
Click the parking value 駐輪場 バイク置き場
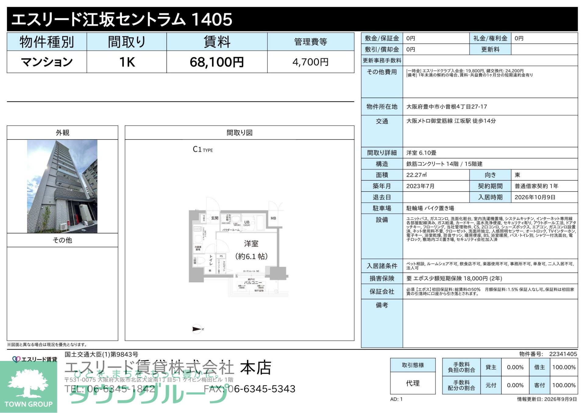coord(430,208)
